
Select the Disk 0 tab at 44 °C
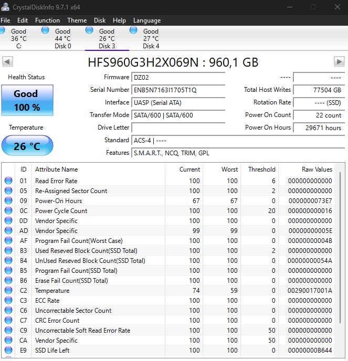pos(62,38)
